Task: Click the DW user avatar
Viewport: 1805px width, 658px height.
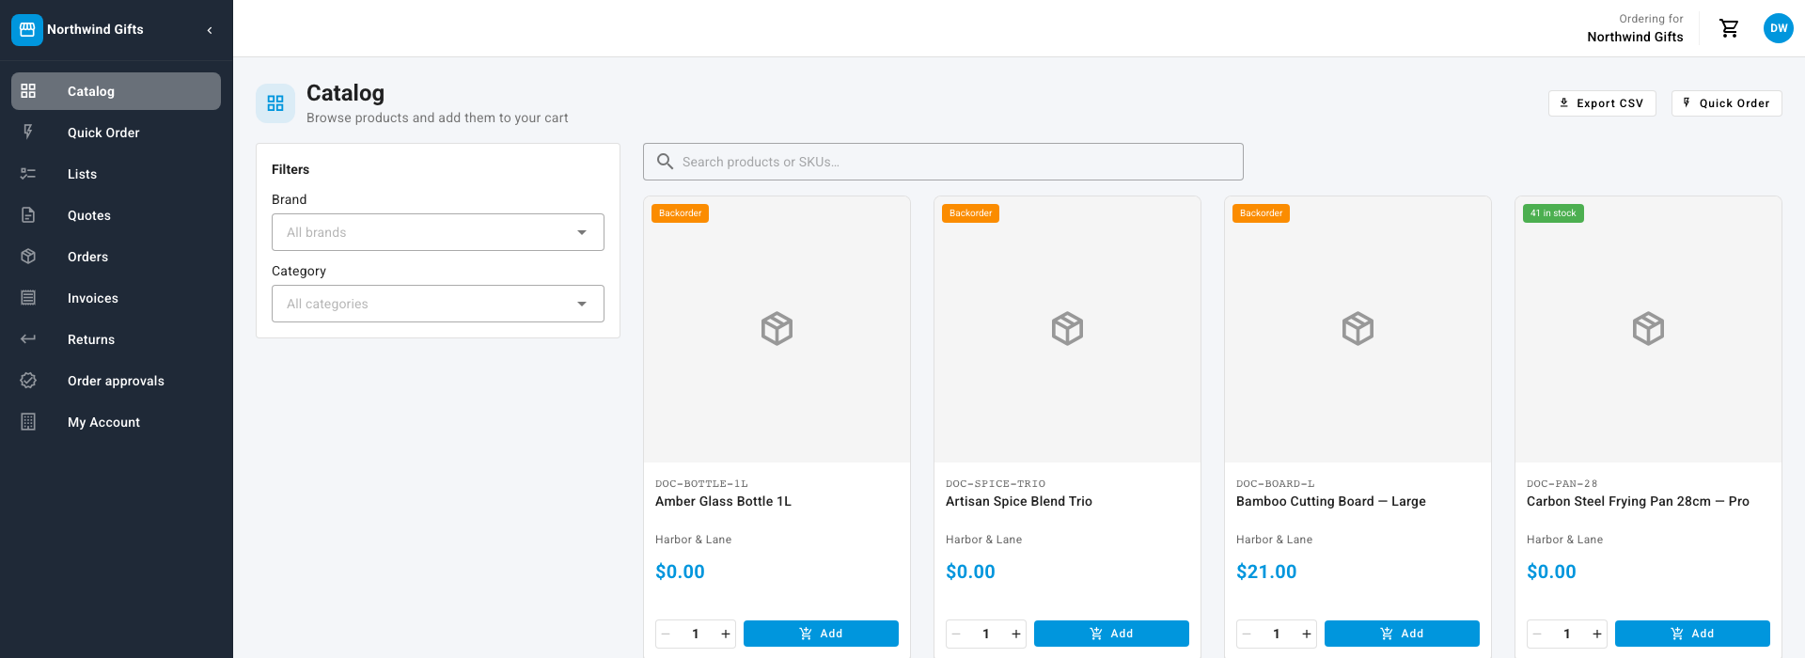Action: [1779, 28]
